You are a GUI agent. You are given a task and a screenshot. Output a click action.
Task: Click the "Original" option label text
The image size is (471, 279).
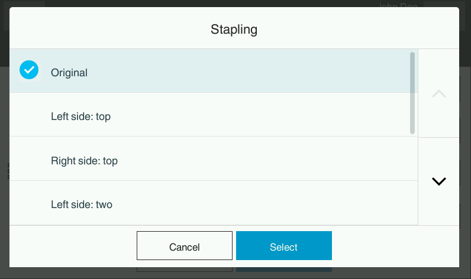[69, 73]
